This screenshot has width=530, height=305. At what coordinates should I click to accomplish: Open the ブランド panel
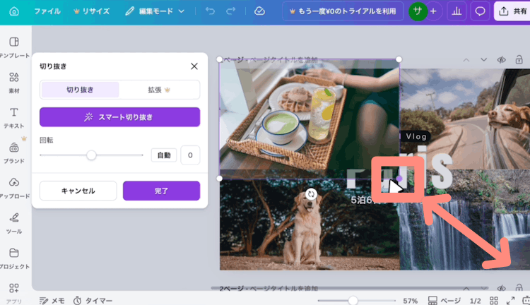click(14, 153)
